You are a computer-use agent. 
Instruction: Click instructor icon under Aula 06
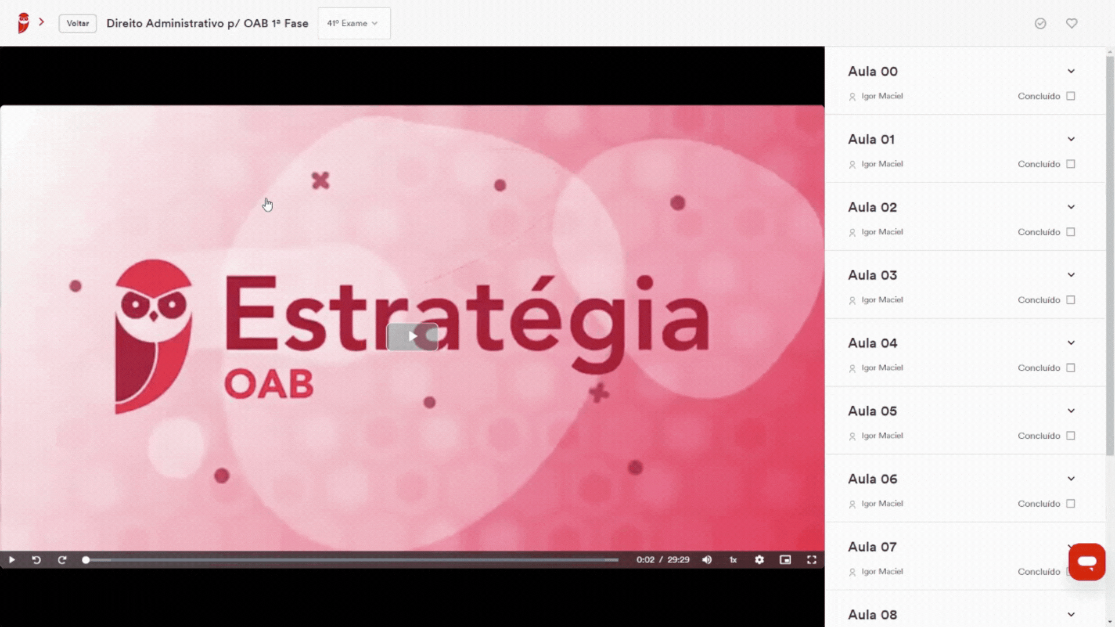852,505
